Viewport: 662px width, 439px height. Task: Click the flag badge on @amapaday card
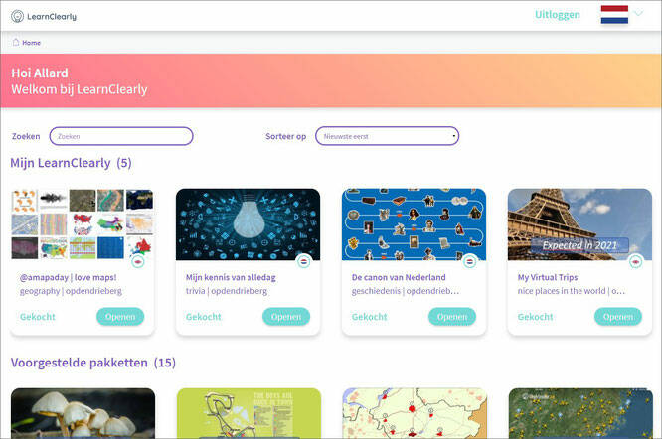point(137,262)
